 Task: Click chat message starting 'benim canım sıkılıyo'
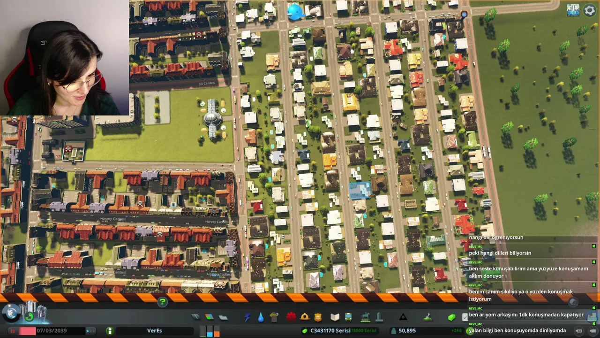(521, 295)
